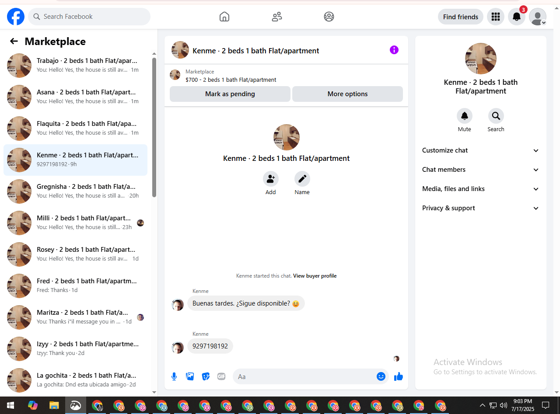Open the Asana conversation

75,97
